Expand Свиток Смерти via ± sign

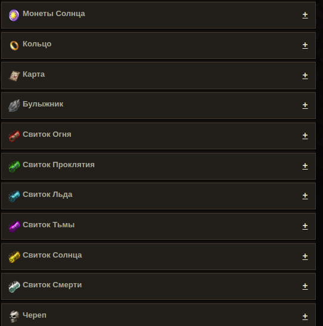tap(305, 286)
